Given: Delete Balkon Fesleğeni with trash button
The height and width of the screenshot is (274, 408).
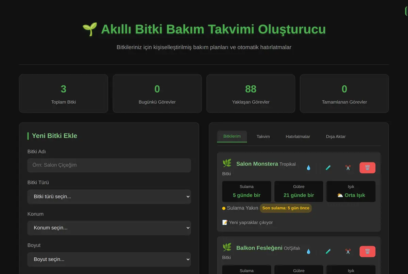Looking at the screenshot, I should click(x=368, y=252).
